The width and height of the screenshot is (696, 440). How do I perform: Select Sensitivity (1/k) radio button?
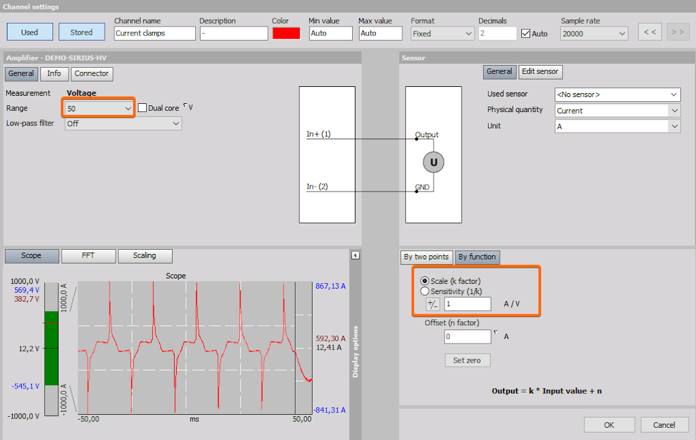pos(424,291)
